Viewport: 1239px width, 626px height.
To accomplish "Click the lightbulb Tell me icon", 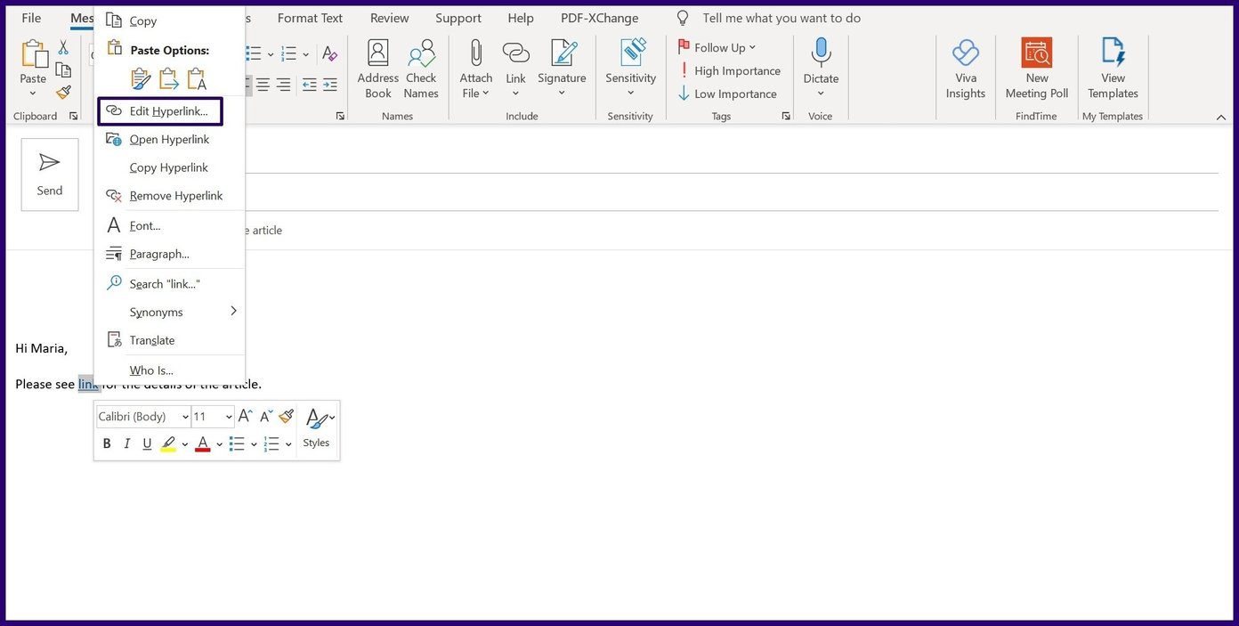I will coord(683,18).
